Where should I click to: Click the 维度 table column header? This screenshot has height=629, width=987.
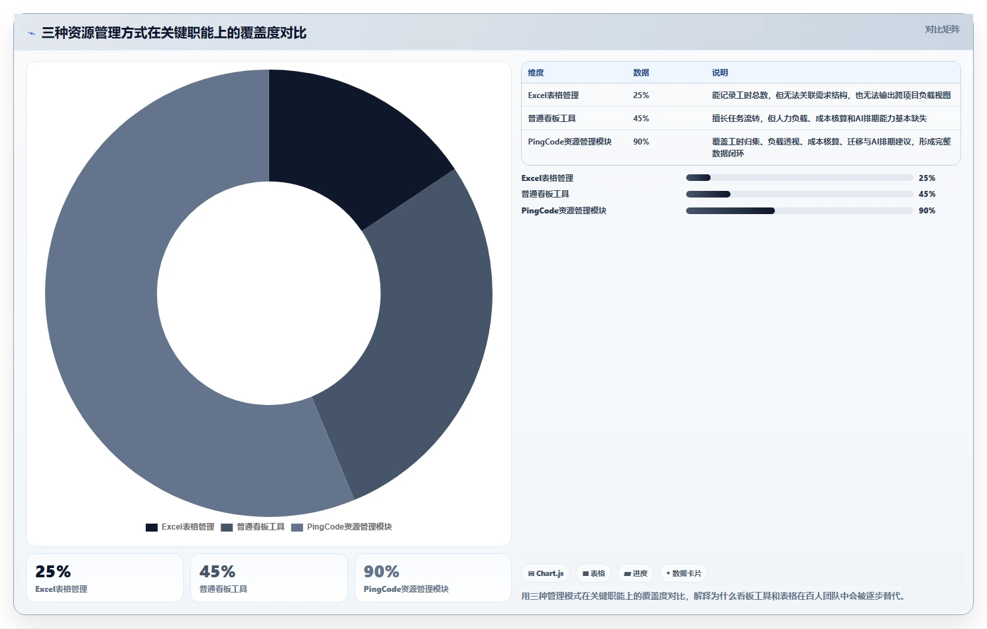coord(536,73)
